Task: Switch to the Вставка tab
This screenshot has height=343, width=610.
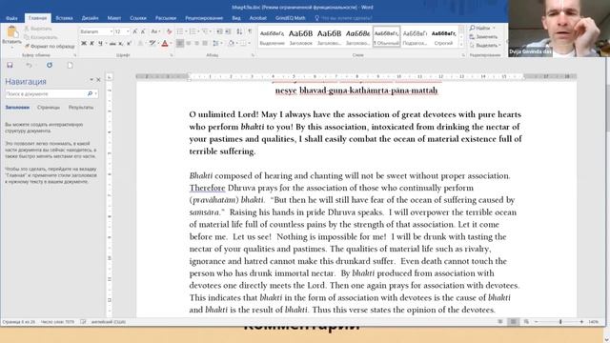Action: click(x=64, y=18)
